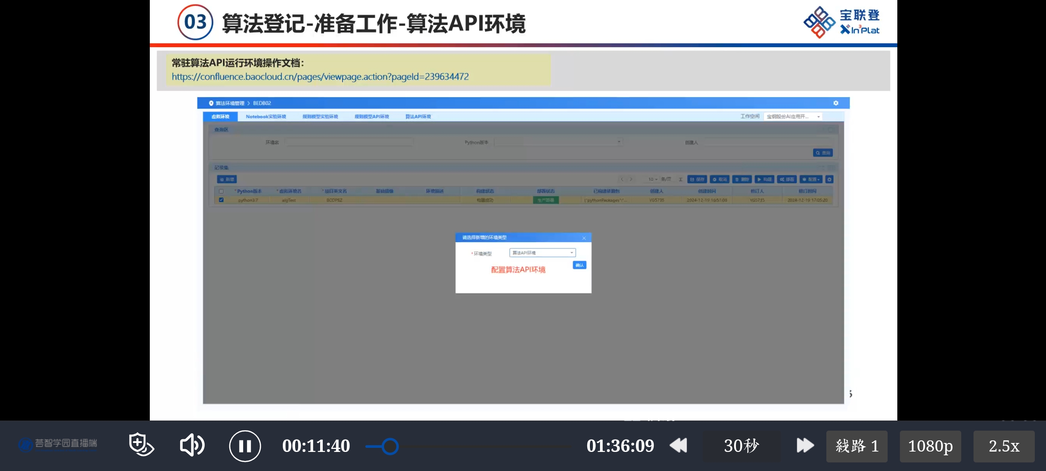
Task: Click the shield eye-protection icon
Action: coord(140,444)
